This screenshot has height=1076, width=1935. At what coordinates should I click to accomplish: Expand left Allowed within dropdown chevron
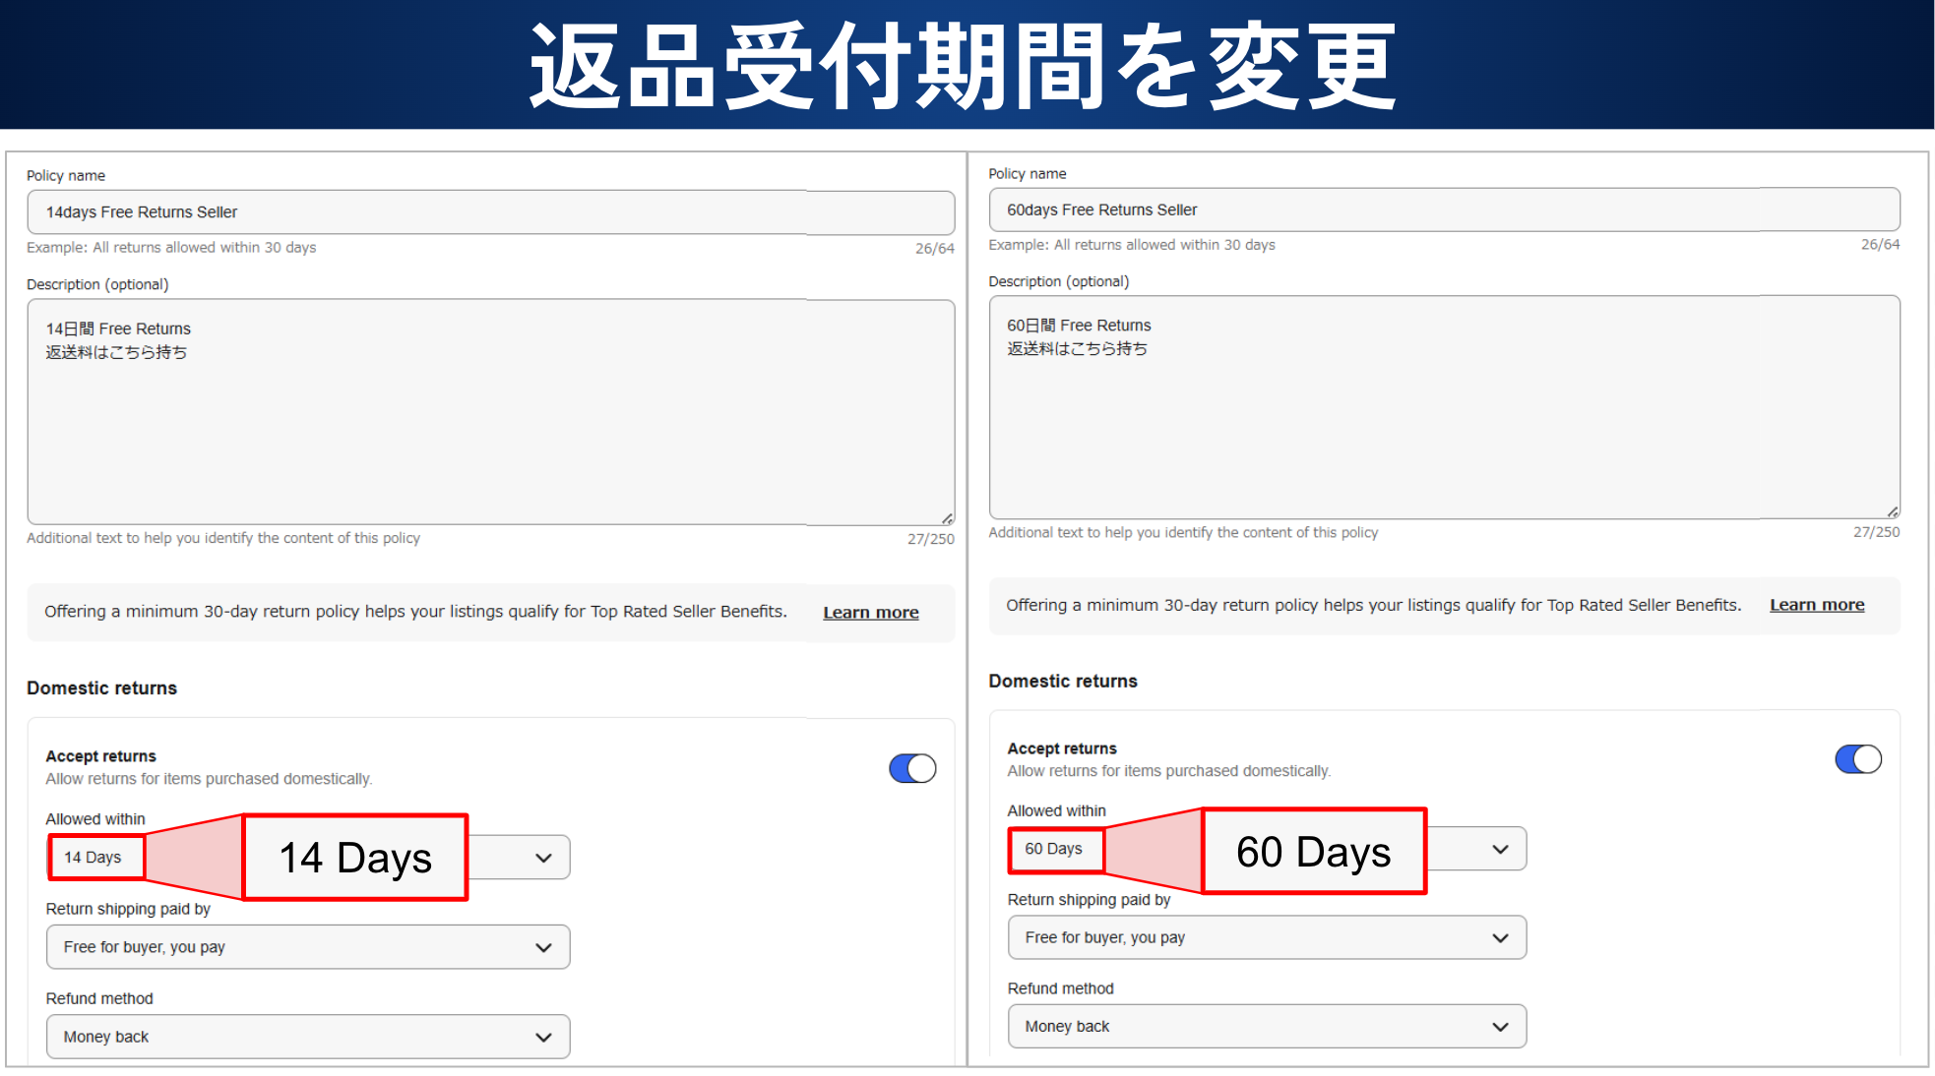[x=543, y=858]
